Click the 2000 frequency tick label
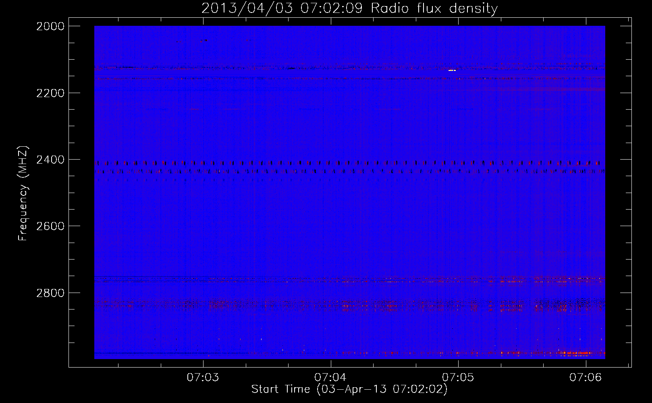 [50, 26]
